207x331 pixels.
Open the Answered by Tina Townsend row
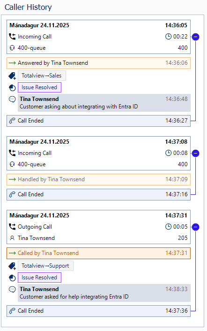pos(98,63)
